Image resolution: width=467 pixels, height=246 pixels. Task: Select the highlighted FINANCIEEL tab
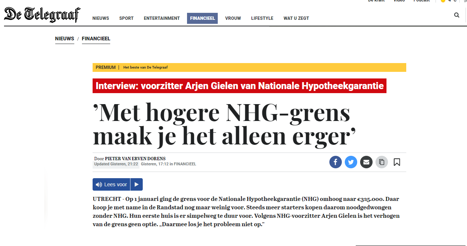click(x=202, y=18)
